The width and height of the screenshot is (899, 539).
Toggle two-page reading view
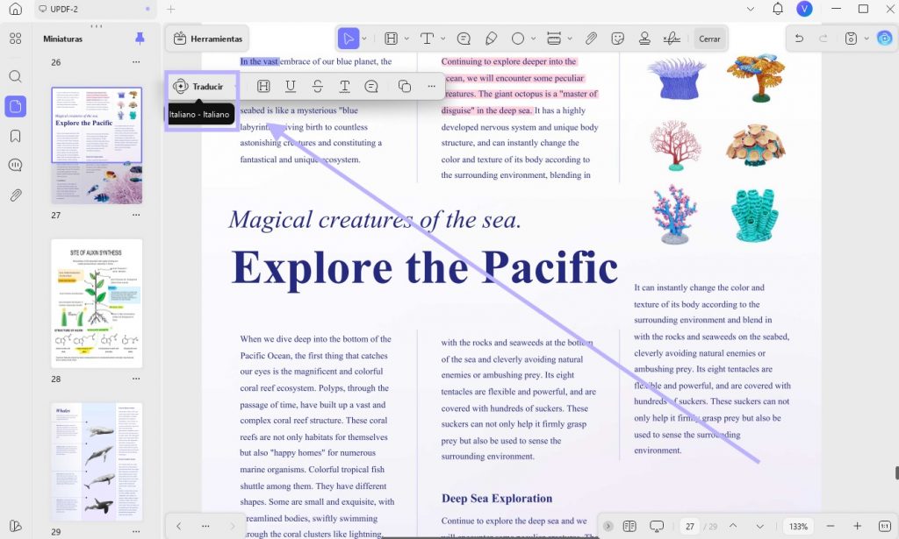click(x=629, y=526)
